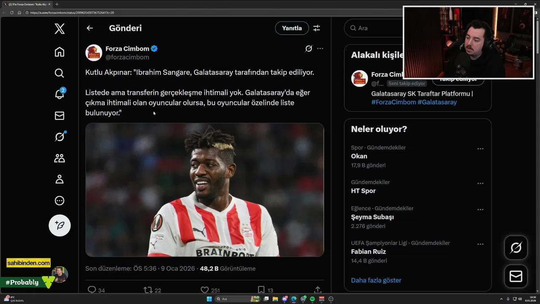Open Notifications bell with badge 2
The height and width of the screenshot is (304, 540).
tap(59, 94)
